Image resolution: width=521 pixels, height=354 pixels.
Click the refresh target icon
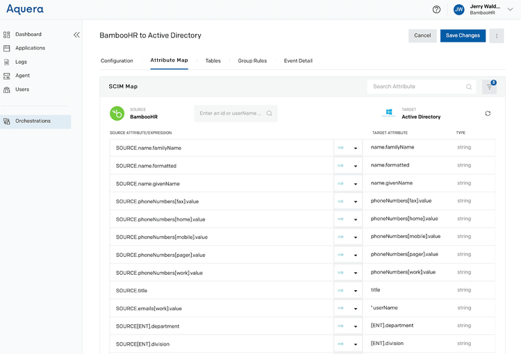point(488,114)
